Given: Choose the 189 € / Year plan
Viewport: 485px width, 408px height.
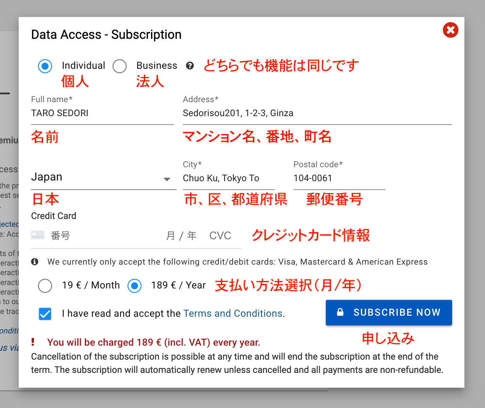Looking at the screenshot, I should pyautogui.click(x=135, y=285).
